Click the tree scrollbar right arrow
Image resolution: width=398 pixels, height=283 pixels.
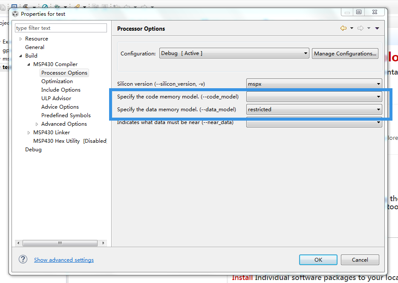pos(103,243)
